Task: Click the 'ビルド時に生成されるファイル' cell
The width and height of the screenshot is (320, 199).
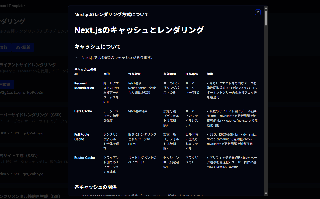Action: coord(192,142)
